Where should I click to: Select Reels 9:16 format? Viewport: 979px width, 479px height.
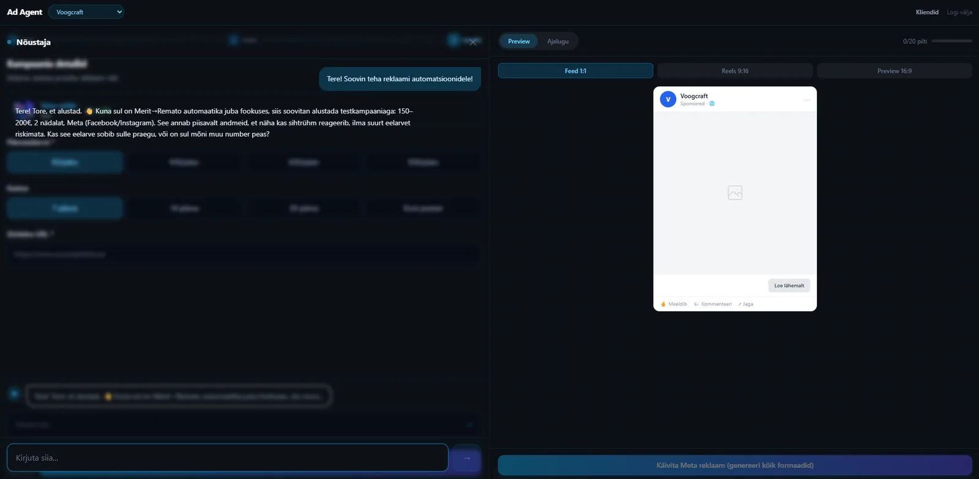click(735, 71)
